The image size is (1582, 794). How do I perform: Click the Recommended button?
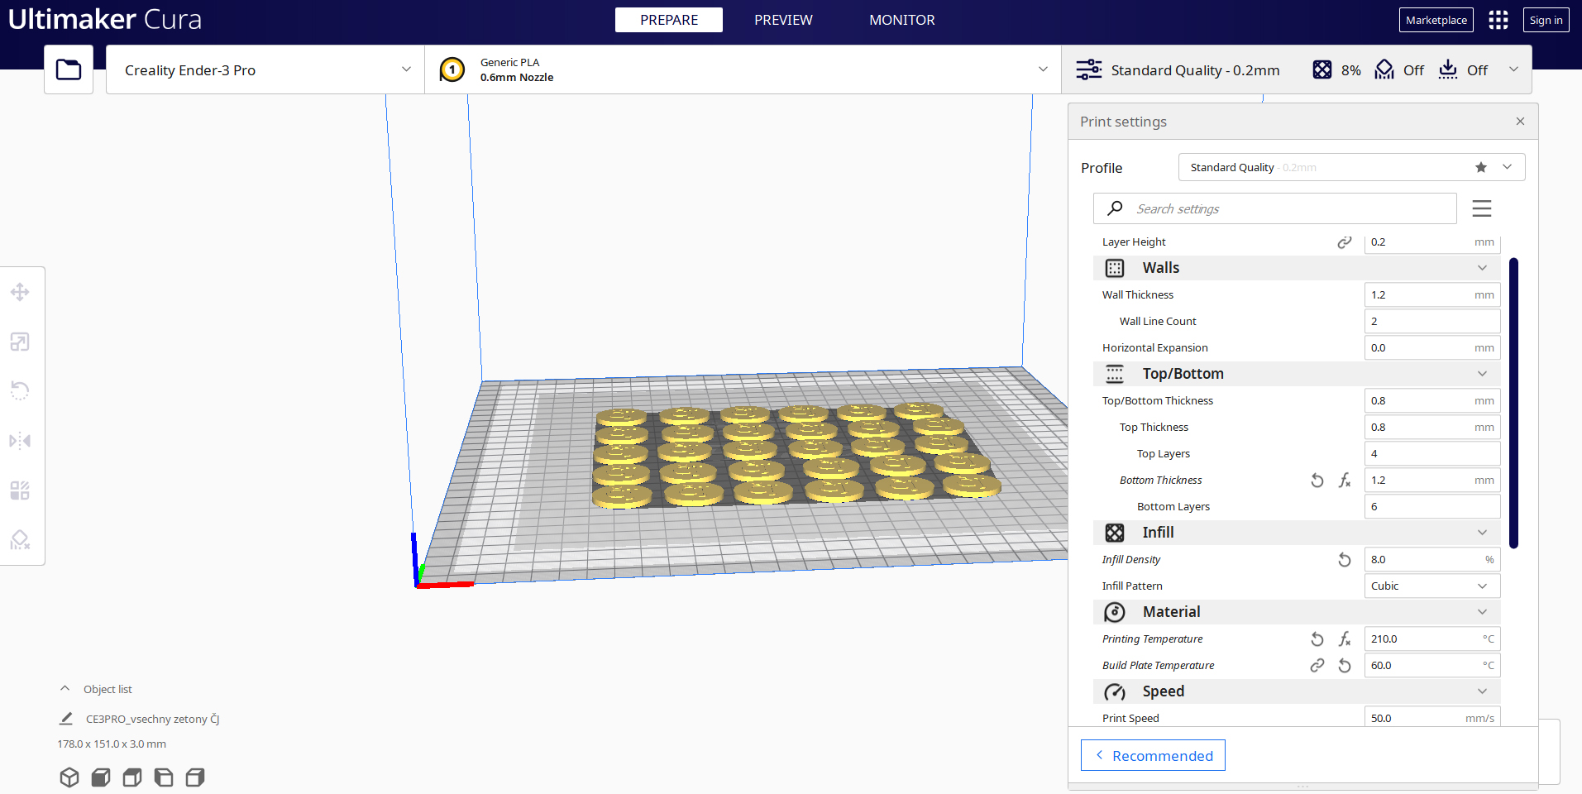pos(1153,755)
